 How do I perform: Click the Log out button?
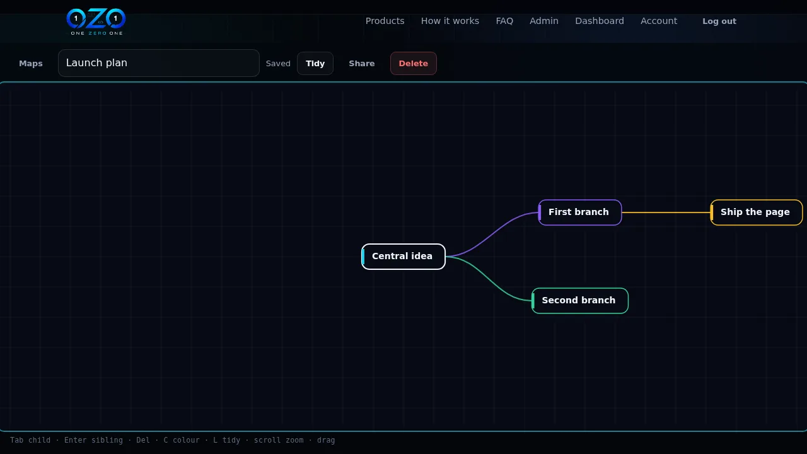pyautogui.click(x=719, y=21)
